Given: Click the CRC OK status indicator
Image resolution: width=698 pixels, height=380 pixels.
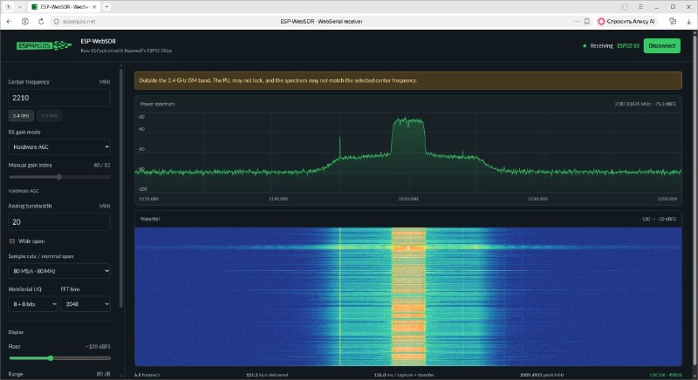Looking at the screenshot, I should [x=666, y=375].
